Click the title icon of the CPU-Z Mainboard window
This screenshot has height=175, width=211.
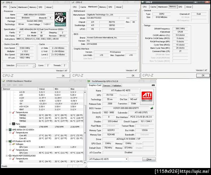click(73, 2)
